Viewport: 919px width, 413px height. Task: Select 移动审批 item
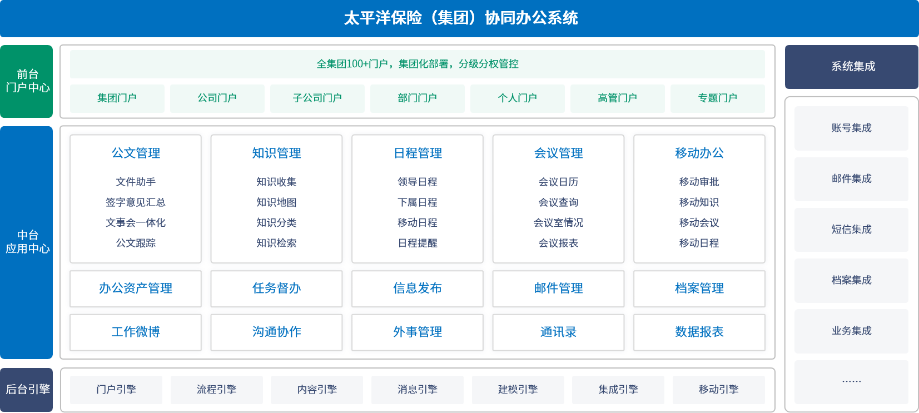pyautogui.click(x=699, y=182)
